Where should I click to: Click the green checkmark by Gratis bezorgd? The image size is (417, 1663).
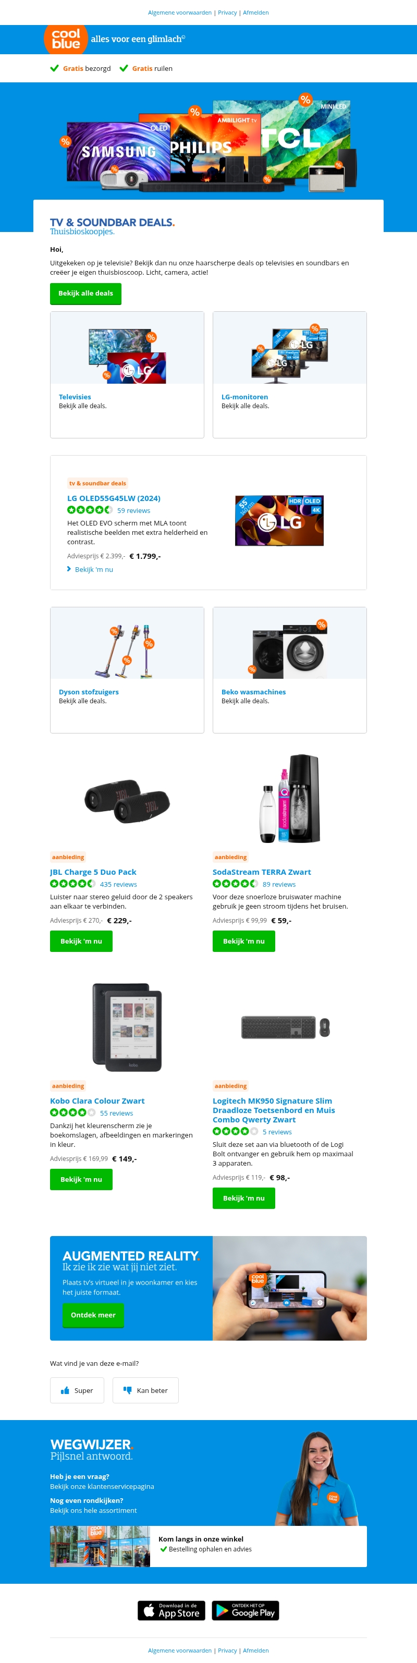[54, 68]
